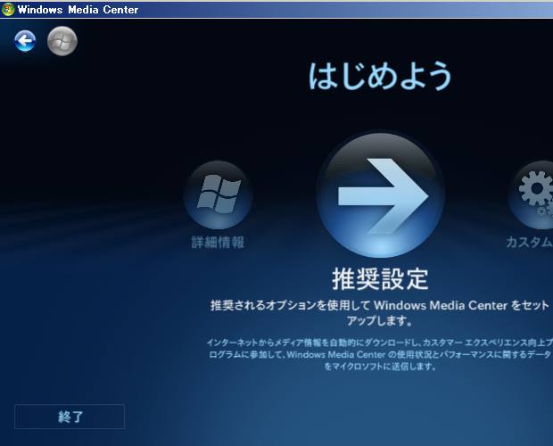
Task: Click the blue back arrow button
Action: (25, 41)
